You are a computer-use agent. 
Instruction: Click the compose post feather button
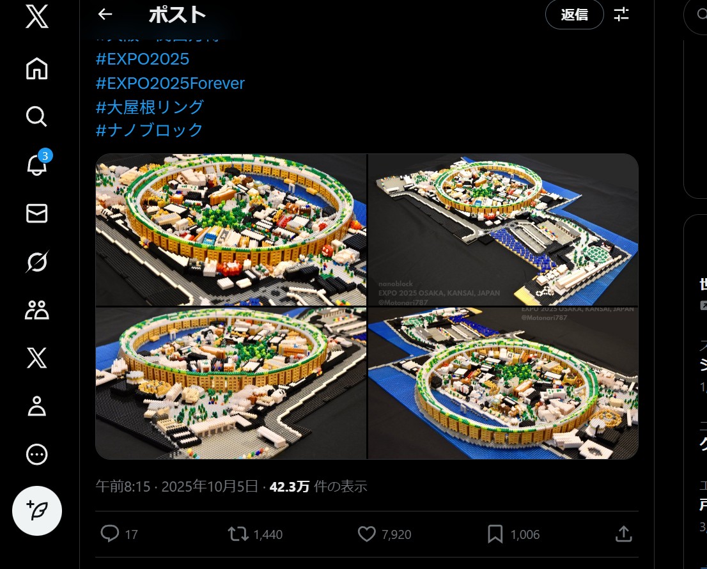(37, 511)
